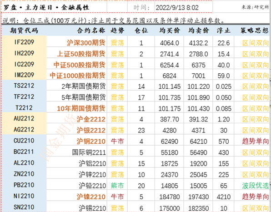Image resolution: width=271 pixels, height=212 pixels.
Task: Click contract name 沪铜2210
Action: coord(91,141)
